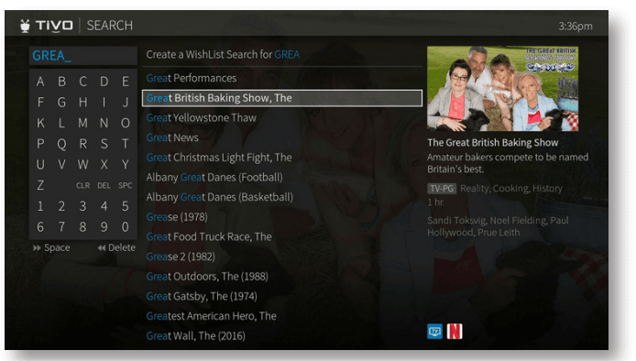
Task: Click the CLR clear key
Action: click(x=82, y=185)
